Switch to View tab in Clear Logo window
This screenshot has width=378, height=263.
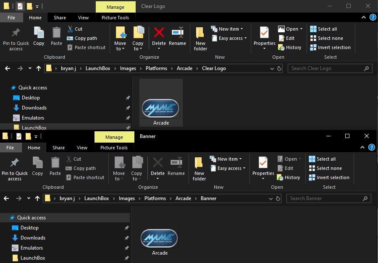click(x=83, y=18)
